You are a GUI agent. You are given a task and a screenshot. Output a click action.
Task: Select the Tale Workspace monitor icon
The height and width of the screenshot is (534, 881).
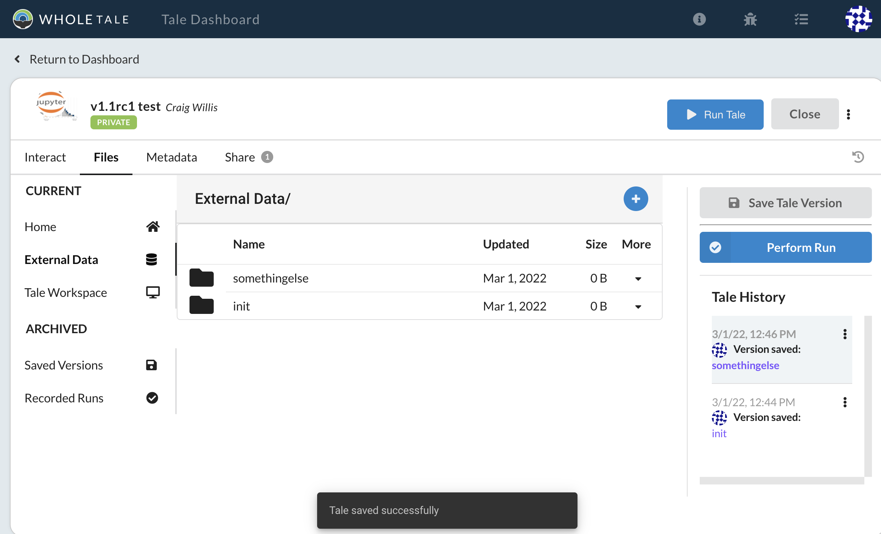[152, 292]
